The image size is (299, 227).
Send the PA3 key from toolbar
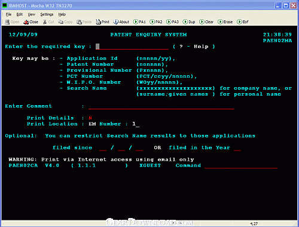tap(172, 22)
